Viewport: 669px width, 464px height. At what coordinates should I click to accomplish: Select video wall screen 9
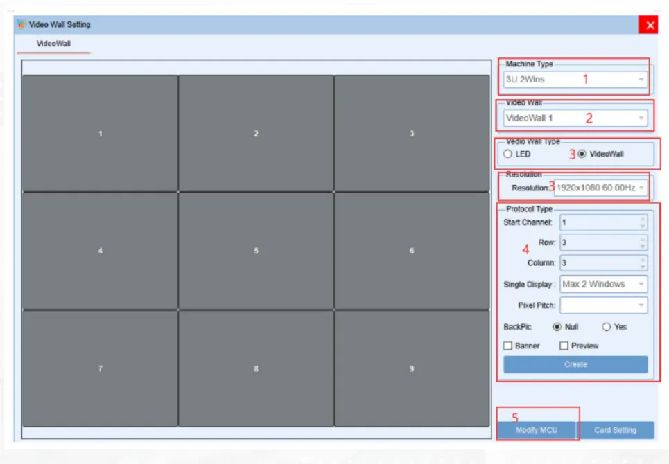tap(412, 368)
